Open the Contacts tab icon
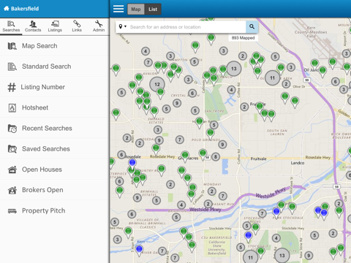Image resolution: width=351 pixels, height=263 pixels. [33, 24]
